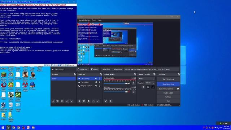Toggle lock on Text (GDI+) source
The height and width of the screenshot is (130, 231).
coord(100,82)
